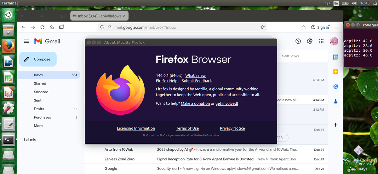
Task: Go back using the Firefox back arrow
Action: (23, 27)
